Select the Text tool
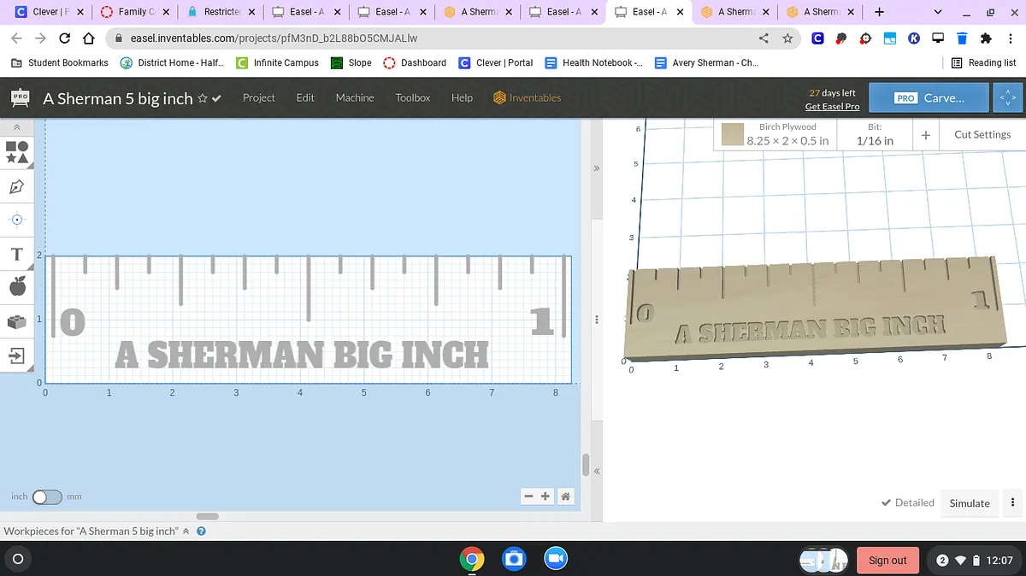 coord(16,255)
